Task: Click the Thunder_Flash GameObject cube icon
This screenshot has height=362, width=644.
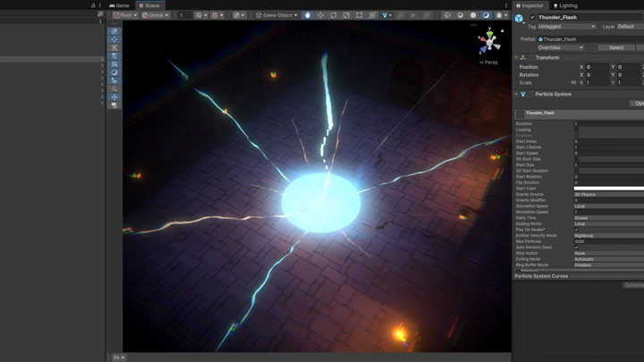Action: [520, 18]
